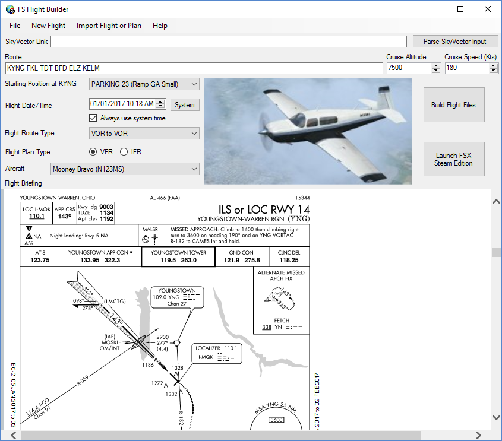
Task: Open Starting Position at KYNG dropdown
Action: tap(144, 84)
